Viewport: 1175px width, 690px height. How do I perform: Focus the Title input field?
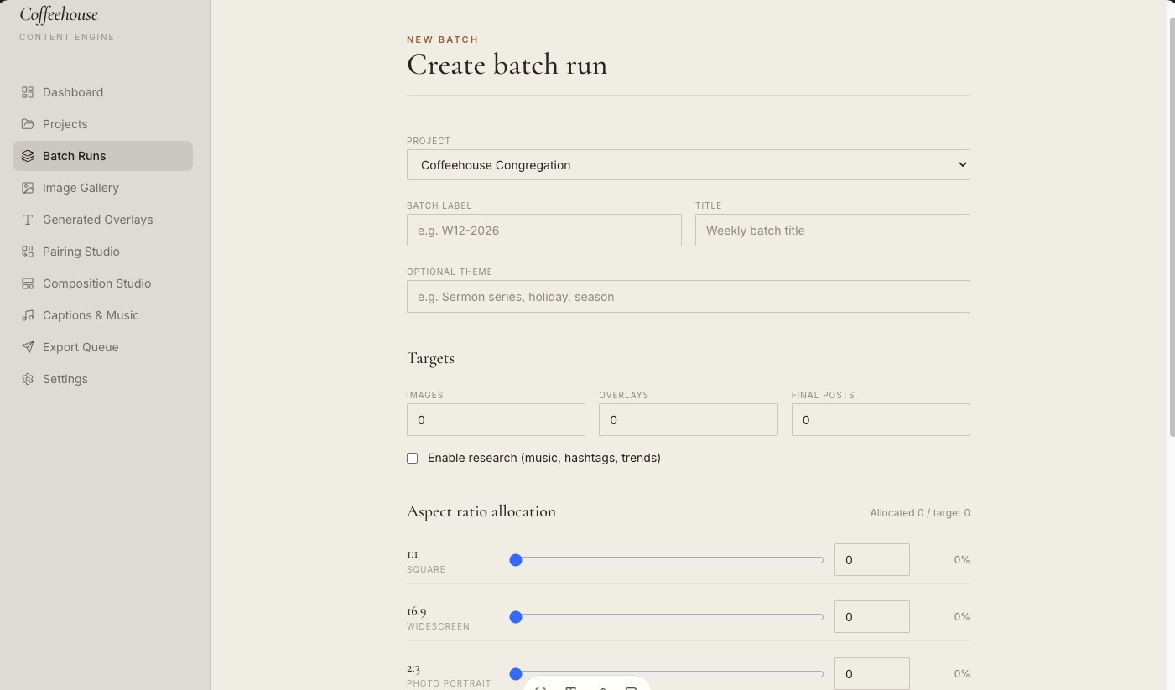[x=832, y=231]
